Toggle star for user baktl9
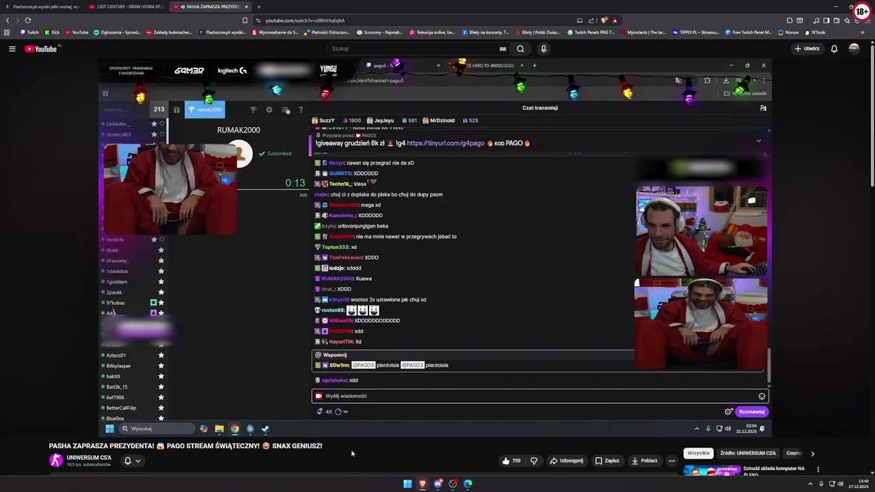The width and height of the screenshot is (875, 492). (161, 376)
